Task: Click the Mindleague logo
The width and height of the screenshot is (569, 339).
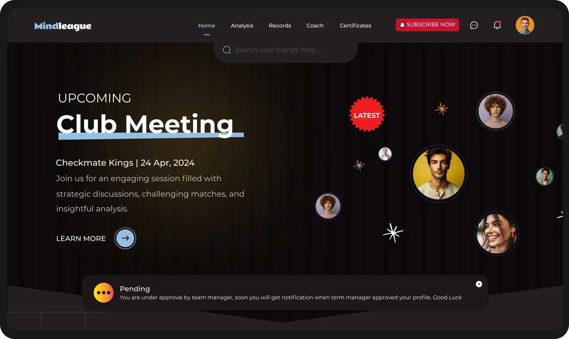Action: tap(63, 26)
